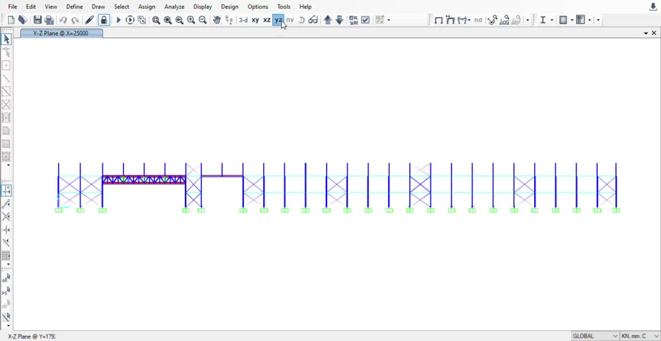Open the Display menu
This screenshot has width=661, height=341.
point(202,7)
